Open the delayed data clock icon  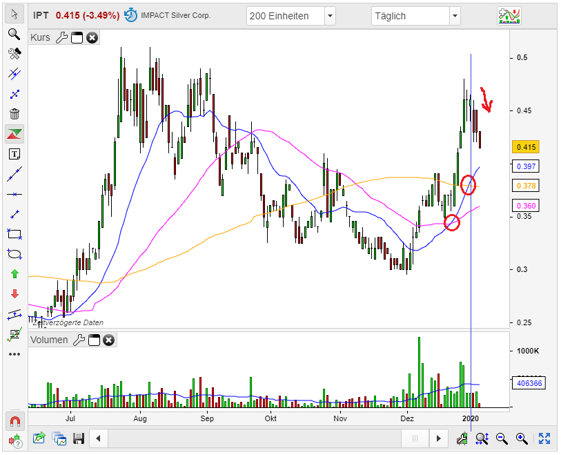(x=130, y=15)
